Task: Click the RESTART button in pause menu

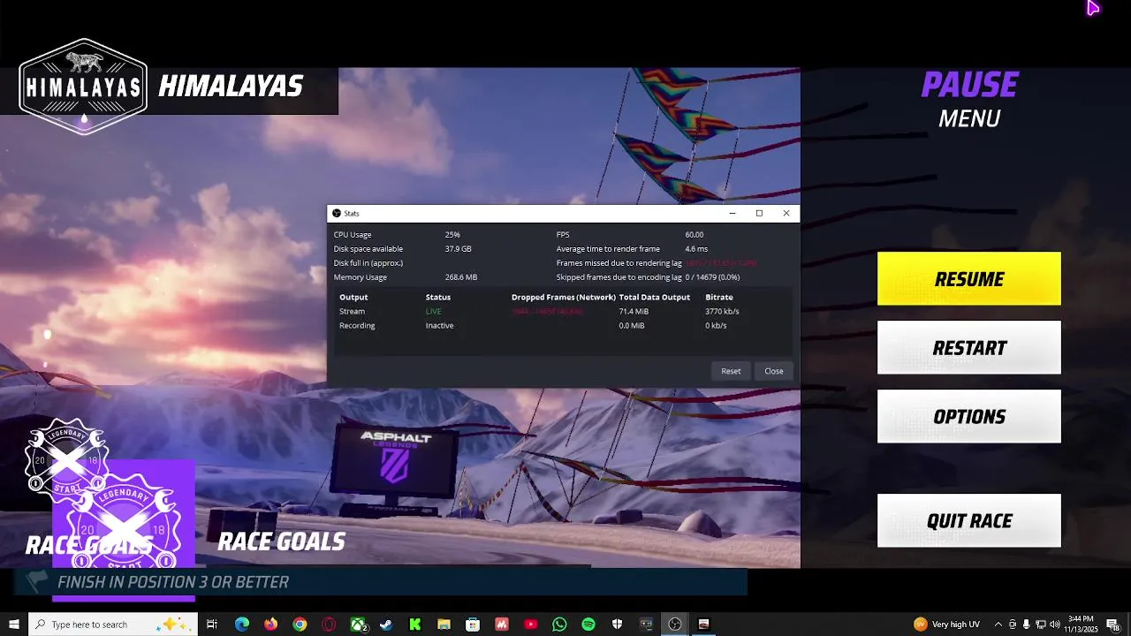Action: point(969,348)
